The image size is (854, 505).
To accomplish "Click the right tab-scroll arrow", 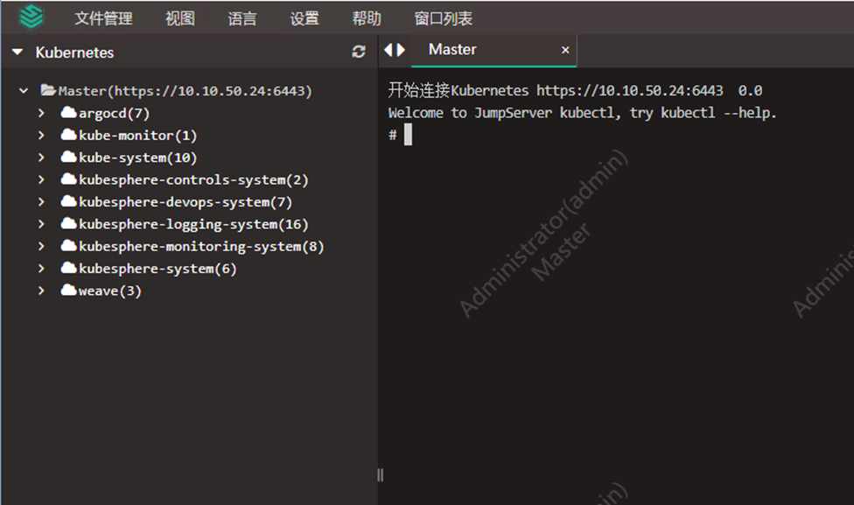I will coord(401,50).
